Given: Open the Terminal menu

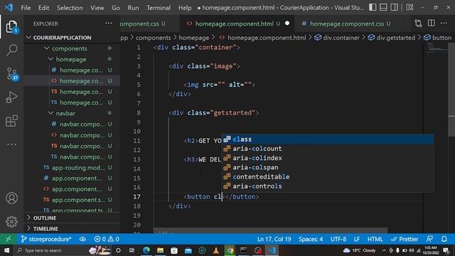Looking at the screenshot, I should click(x=159, y=8).
